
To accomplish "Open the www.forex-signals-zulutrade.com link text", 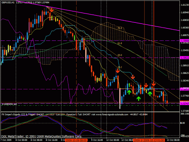I will point(112,114).
